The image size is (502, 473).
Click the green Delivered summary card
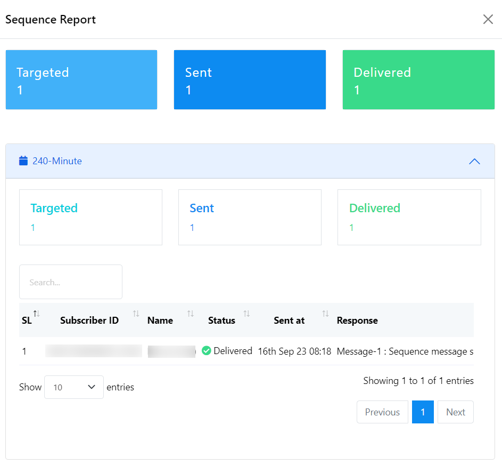tap(418, 80)
